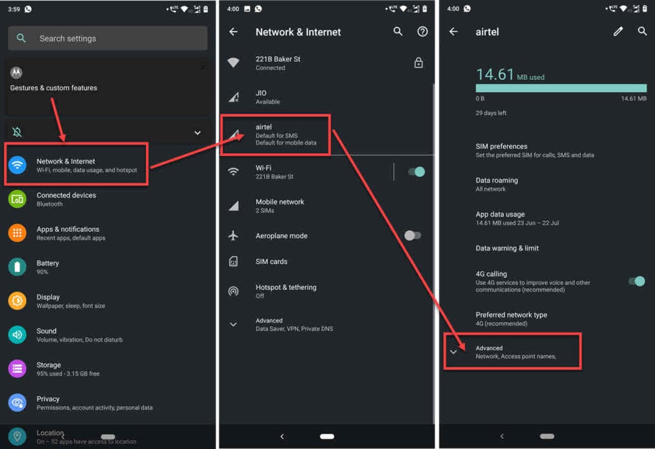Click the Search settings field

click(107, 38)
